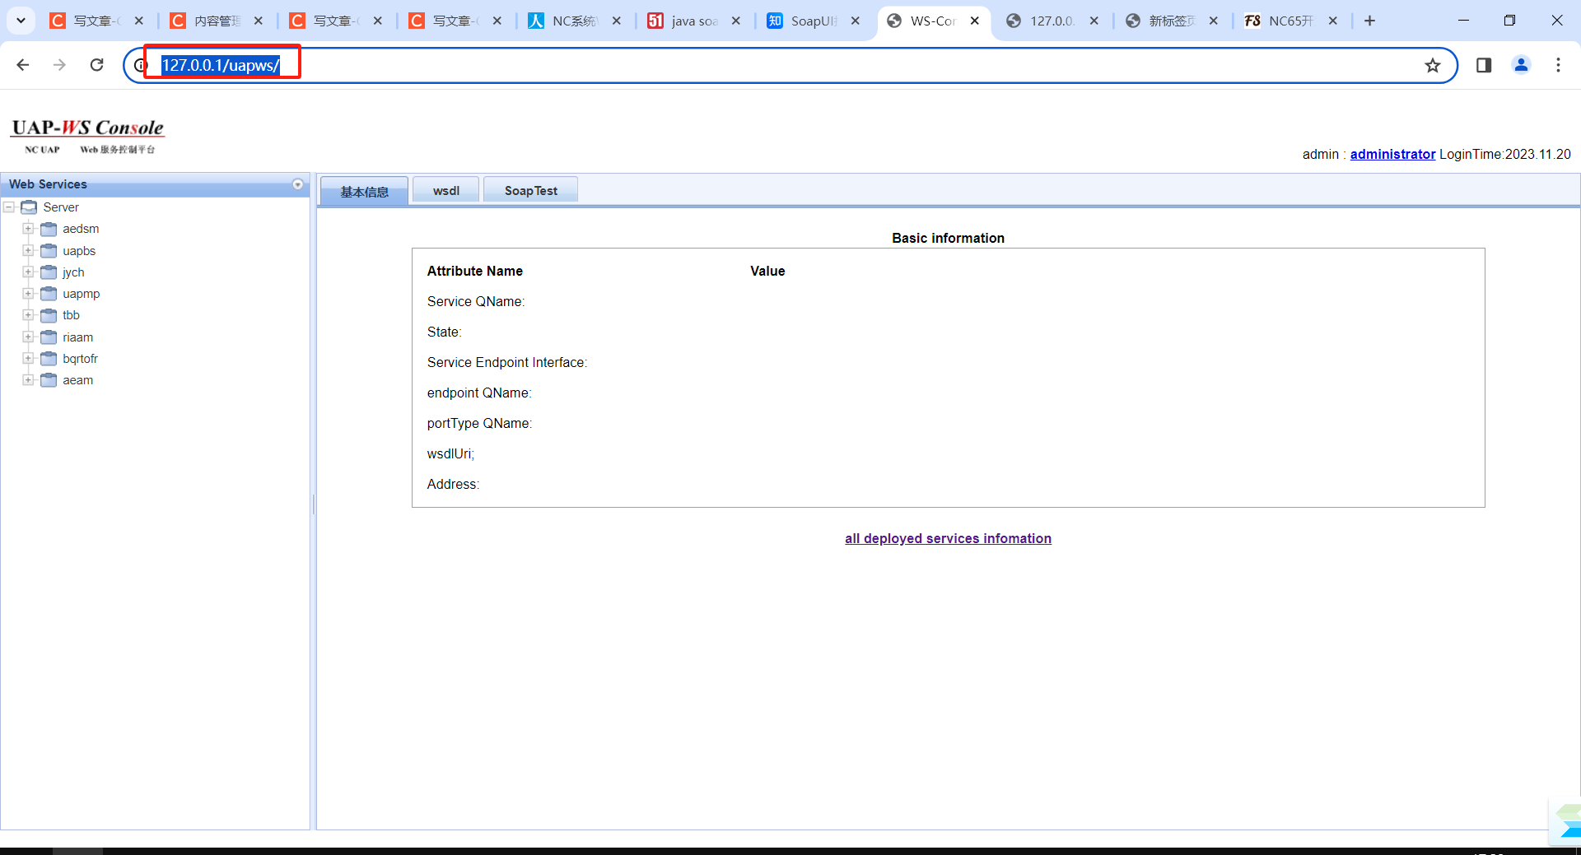Screen dimensions: 1581x855
Task: Click the Service Endpoint Interface label
Action: click(507, 362)
